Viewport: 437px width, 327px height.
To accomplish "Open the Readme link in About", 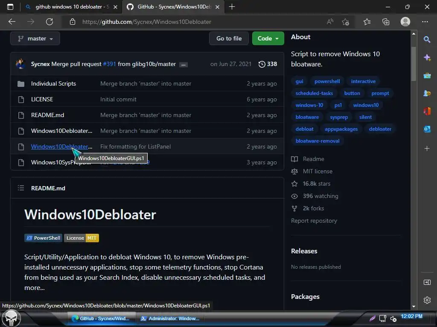I will click(x=308, y=159).
